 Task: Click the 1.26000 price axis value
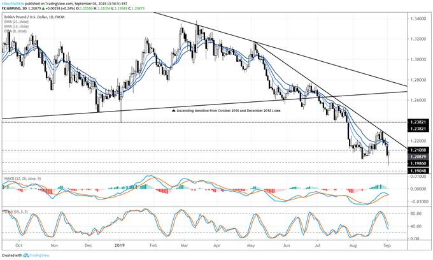418,100
